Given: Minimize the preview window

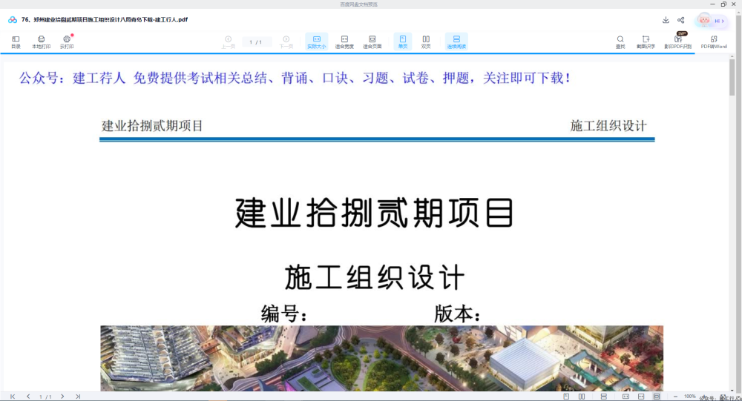Looking at the screenshot, I should point(712,4).
